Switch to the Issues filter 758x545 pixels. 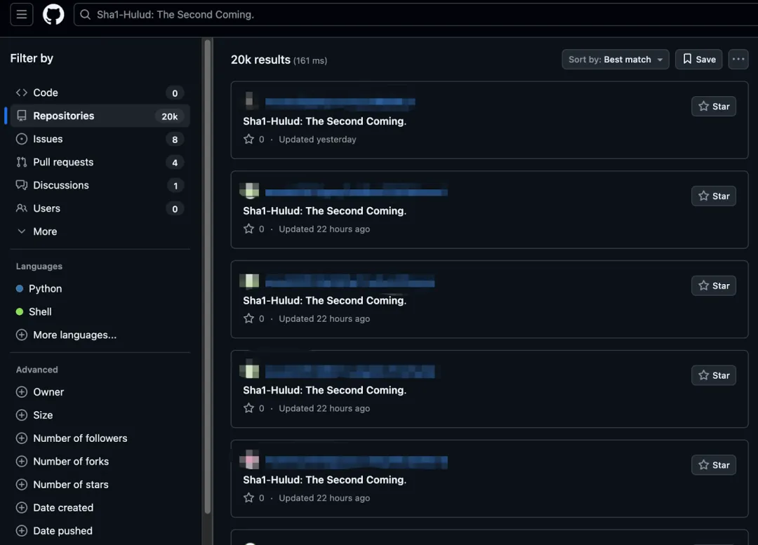point(48,139)
